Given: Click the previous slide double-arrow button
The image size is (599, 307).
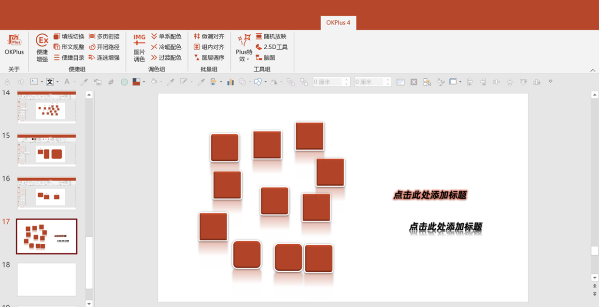Looking at the screenshot, I should point(595,287).
